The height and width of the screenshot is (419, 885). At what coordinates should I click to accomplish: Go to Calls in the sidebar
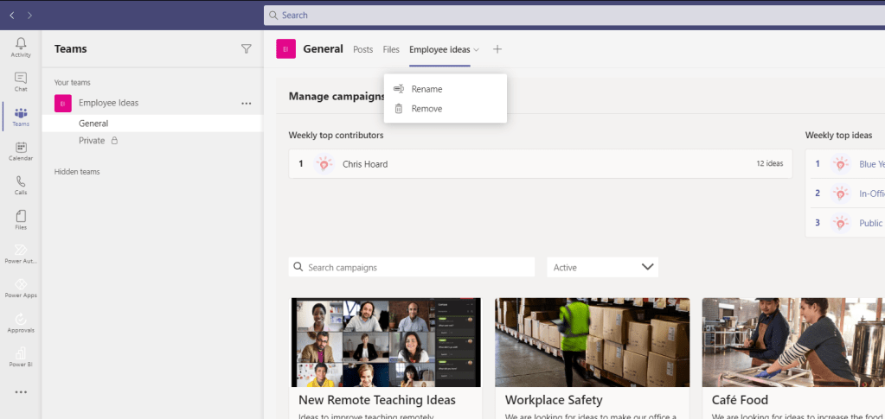(21, 185)
